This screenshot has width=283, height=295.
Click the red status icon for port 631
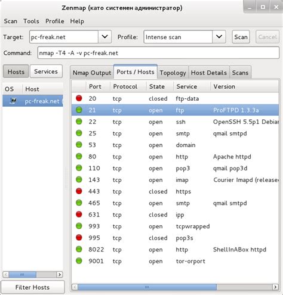(79, 215)
